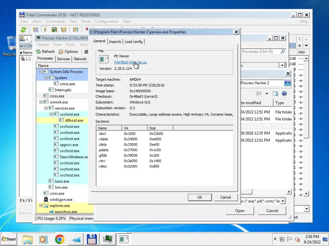Click the Windows Start button
The width and height of the screenshot is (329, 246).
coord(8,239)
